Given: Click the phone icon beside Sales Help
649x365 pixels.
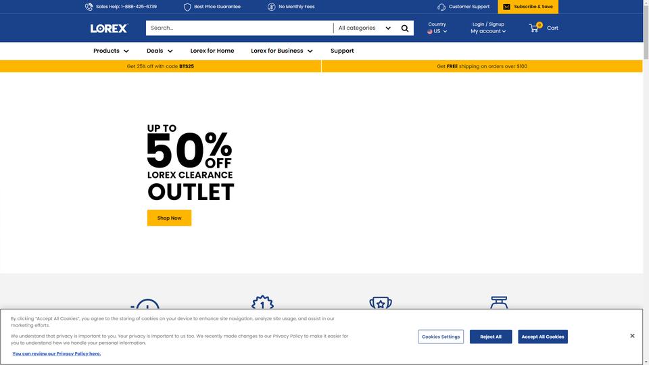Looking at the screenshot, I should point(89,7).
